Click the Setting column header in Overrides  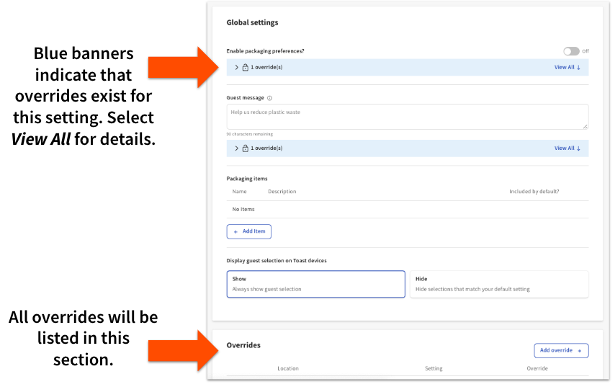(x=434, y=368)
